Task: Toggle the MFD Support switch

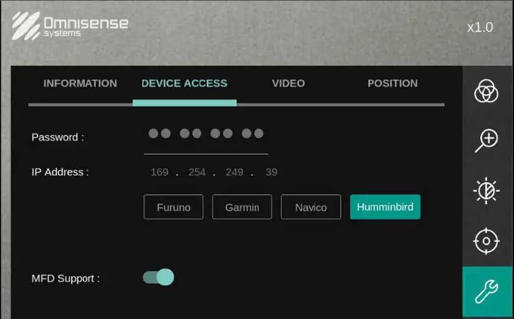Action: pyautogui.click(x=158, y=277)
